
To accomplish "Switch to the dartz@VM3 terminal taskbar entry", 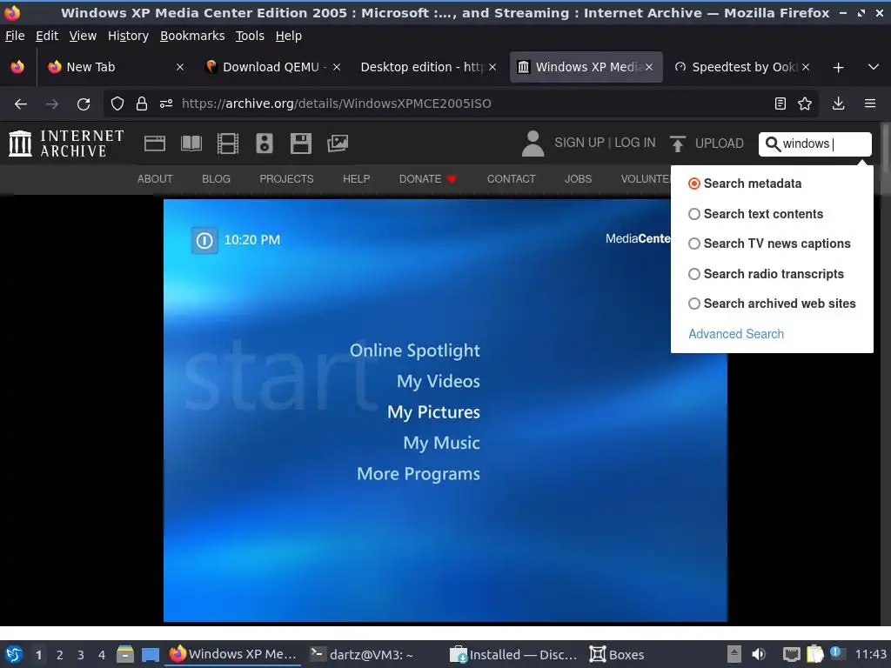I will pos(361,654).
